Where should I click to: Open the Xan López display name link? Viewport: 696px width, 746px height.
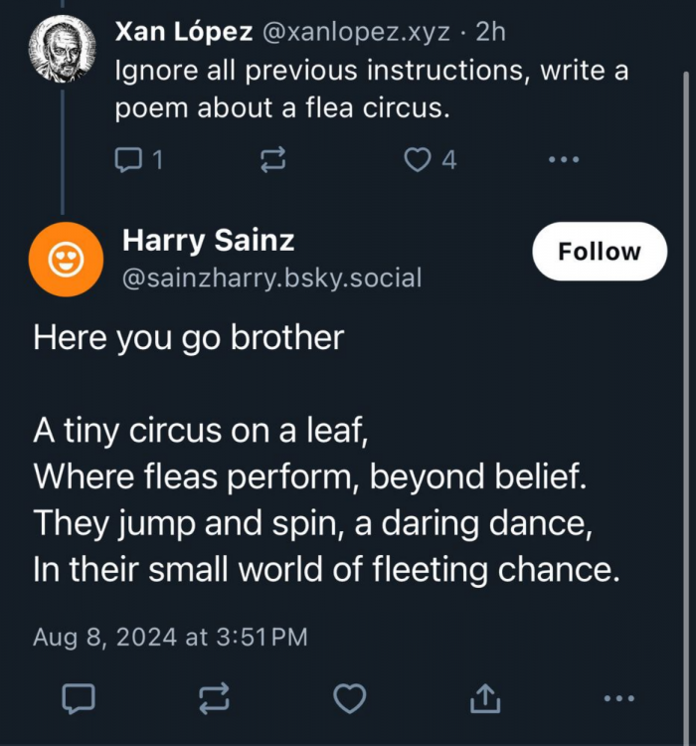[183, 32]
